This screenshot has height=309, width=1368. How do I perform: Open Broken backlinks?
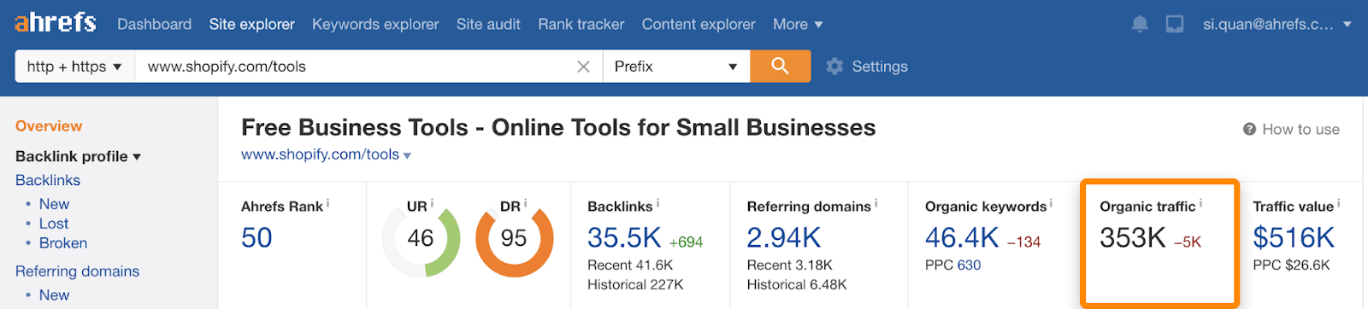tap(62, 243)
